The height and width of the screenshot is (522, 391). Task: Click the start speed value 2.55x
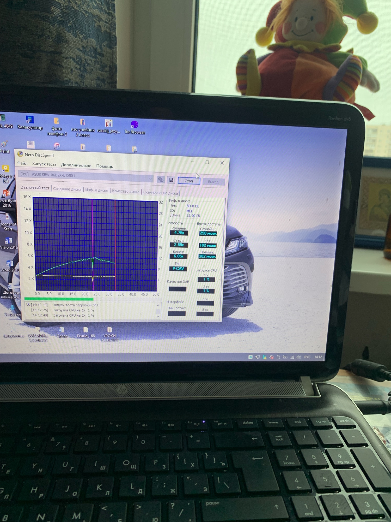pos(179,245)
